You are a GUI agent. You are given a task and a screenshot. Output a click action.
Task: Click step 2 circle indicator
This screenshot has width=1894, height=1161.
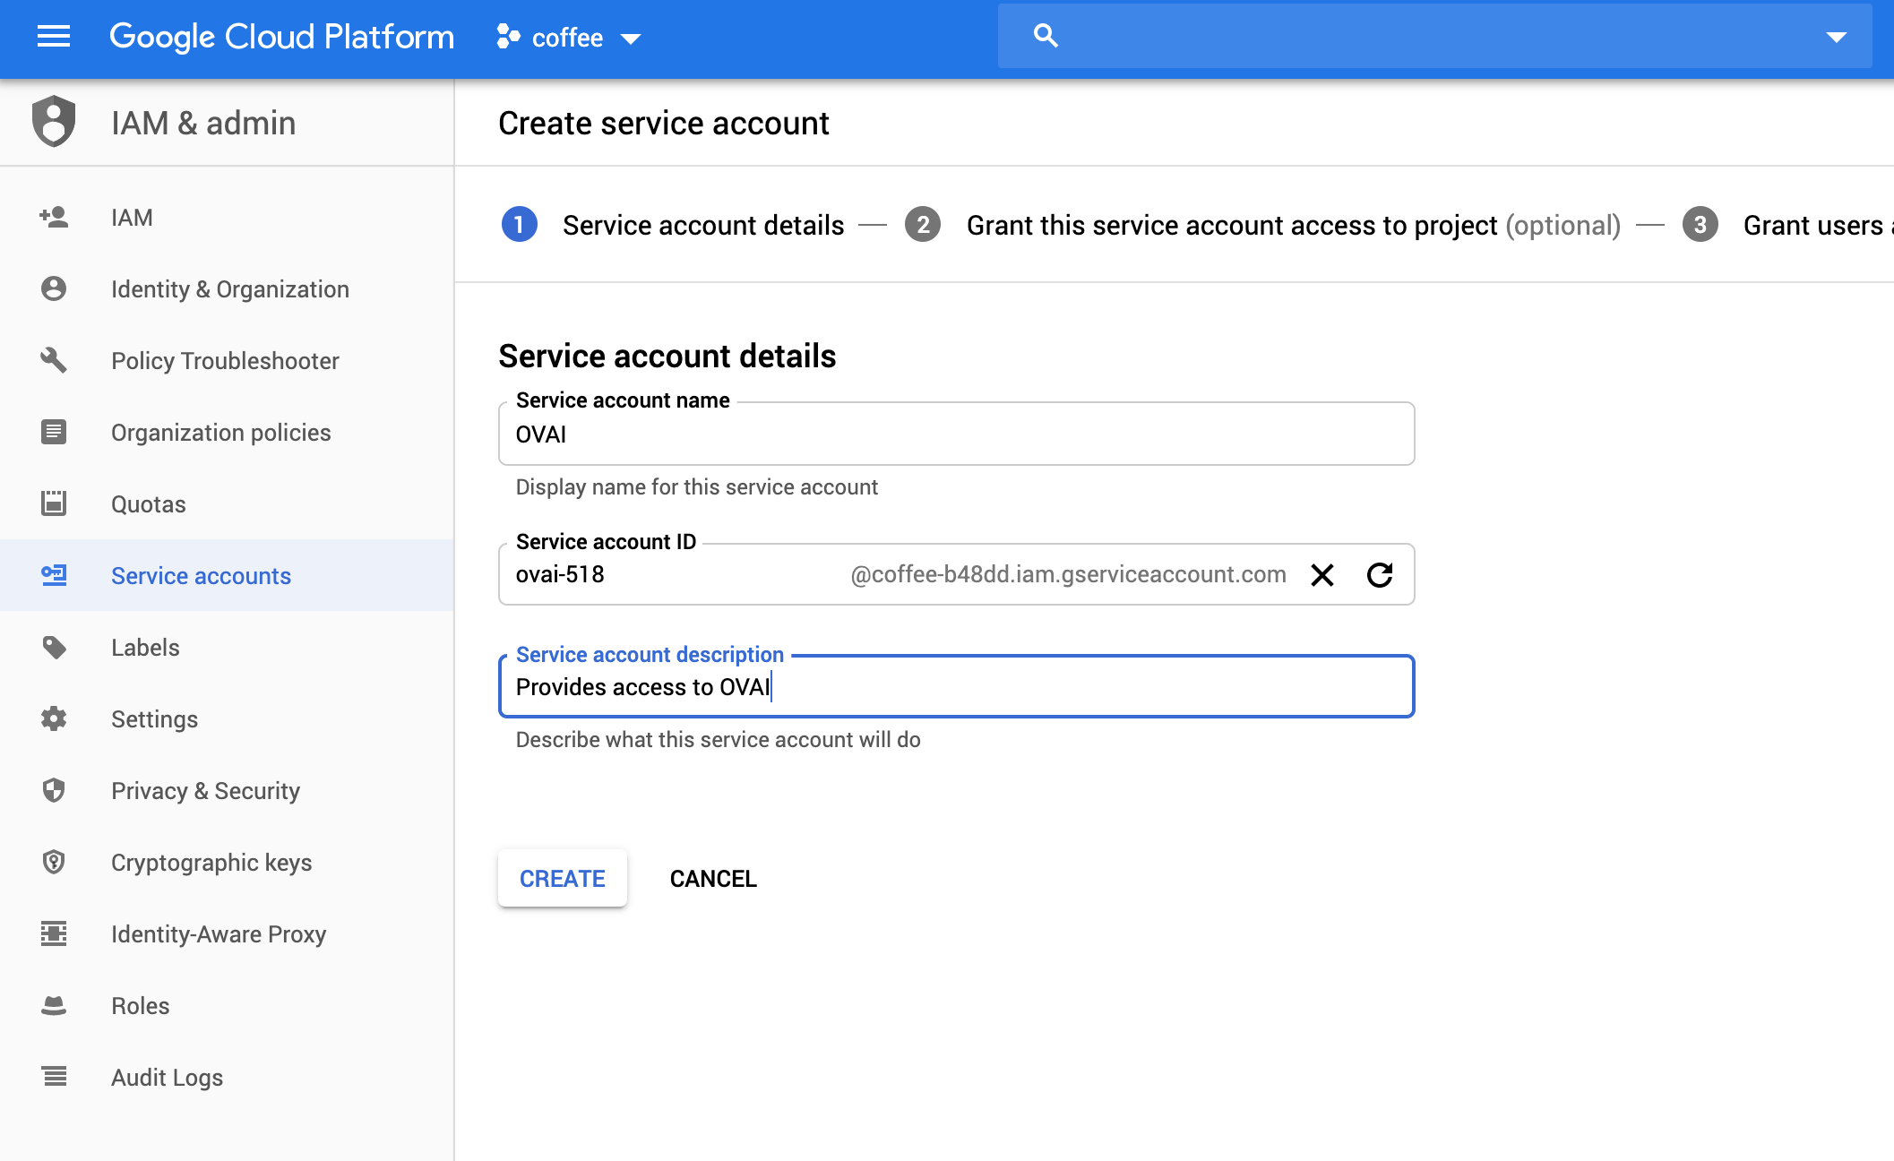923,224
